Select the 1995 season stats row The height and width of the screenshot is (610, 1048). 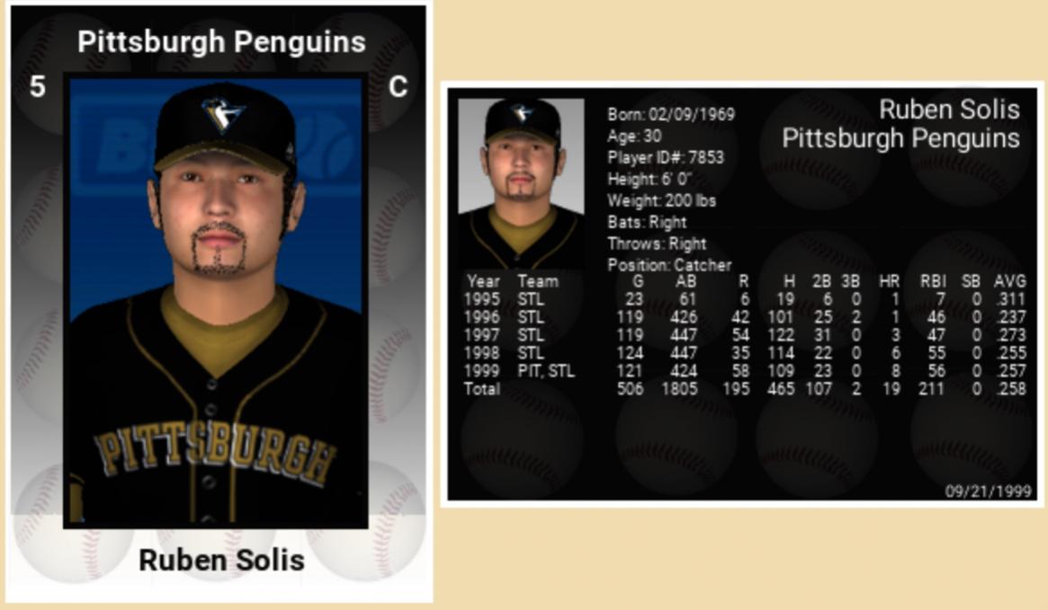[743, 299]
